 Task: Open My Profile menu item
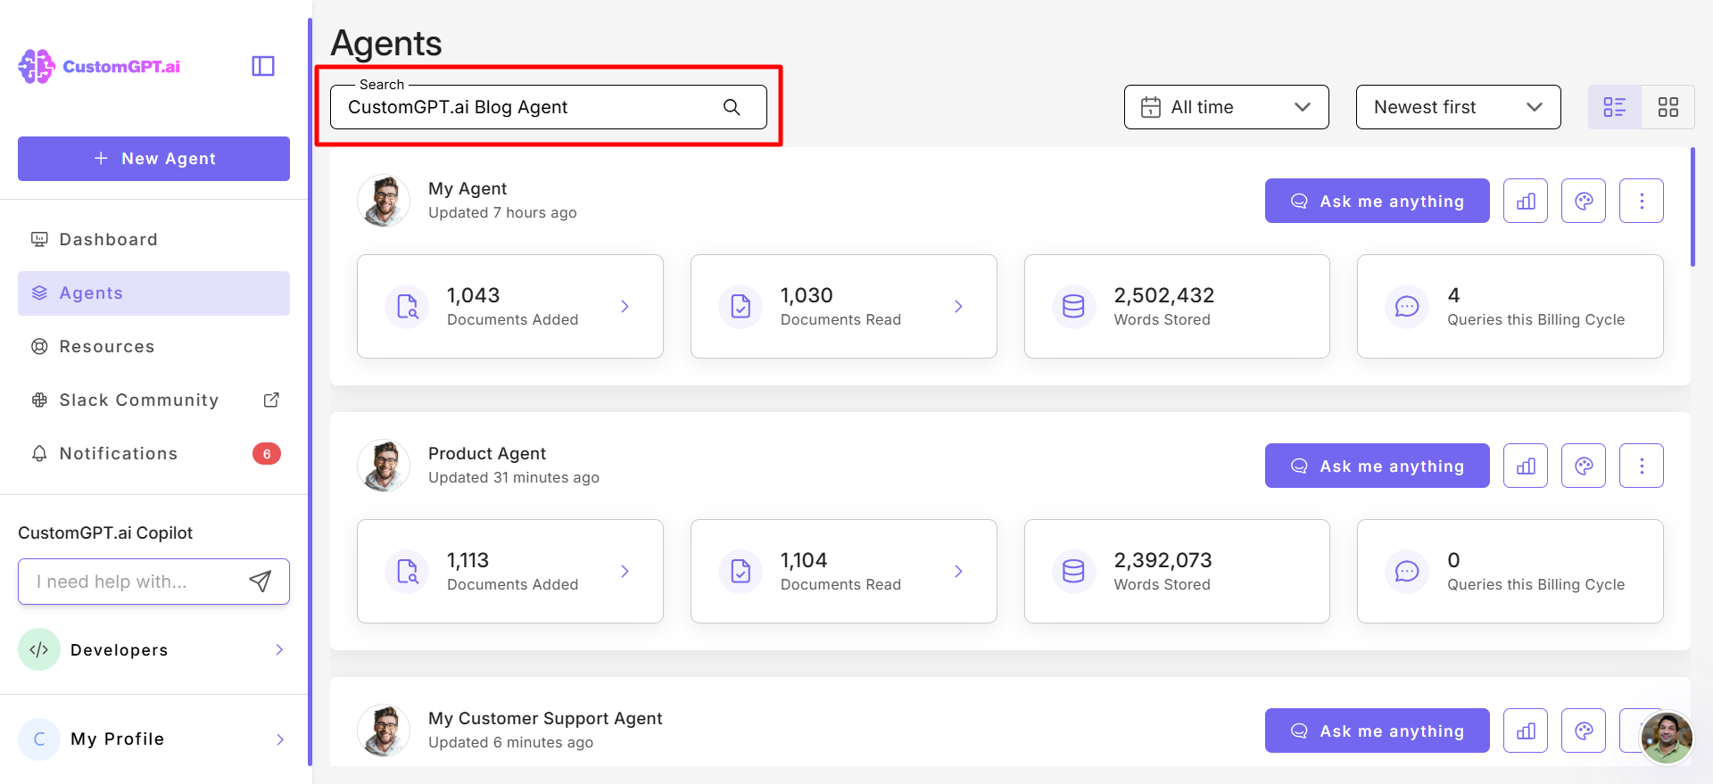click(153, 739)
